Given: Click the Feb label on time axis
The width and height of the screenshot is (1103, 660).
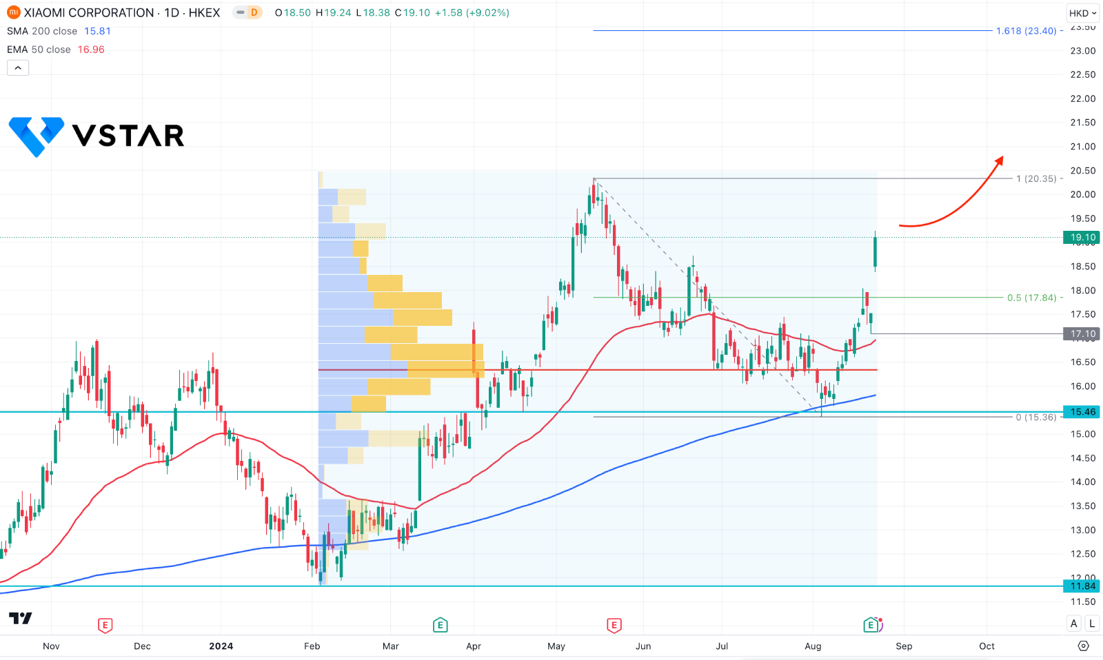Looking at the screenshot, I should [312, 646].
